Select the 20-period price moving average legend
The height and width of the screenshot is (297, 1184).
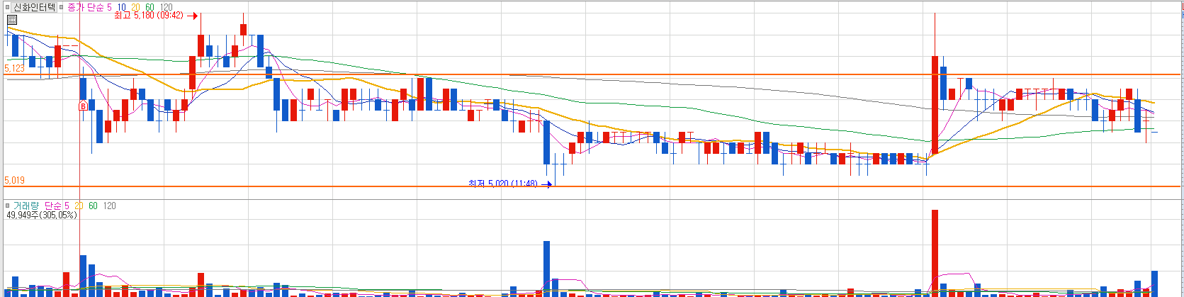coord(135,7)
